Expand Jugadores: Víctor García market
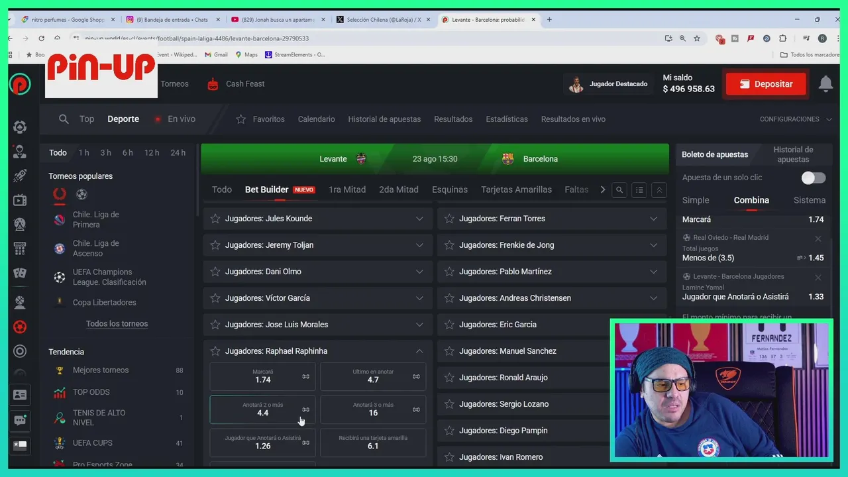This screenshot has height=477, width=848. coord(317,298)
